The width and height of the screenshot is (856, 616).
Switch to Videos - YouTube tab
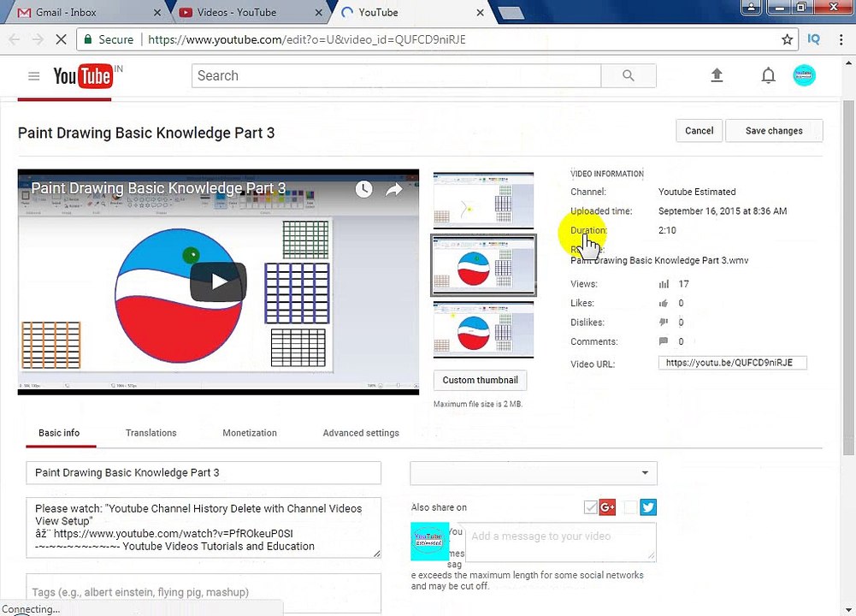248,12
